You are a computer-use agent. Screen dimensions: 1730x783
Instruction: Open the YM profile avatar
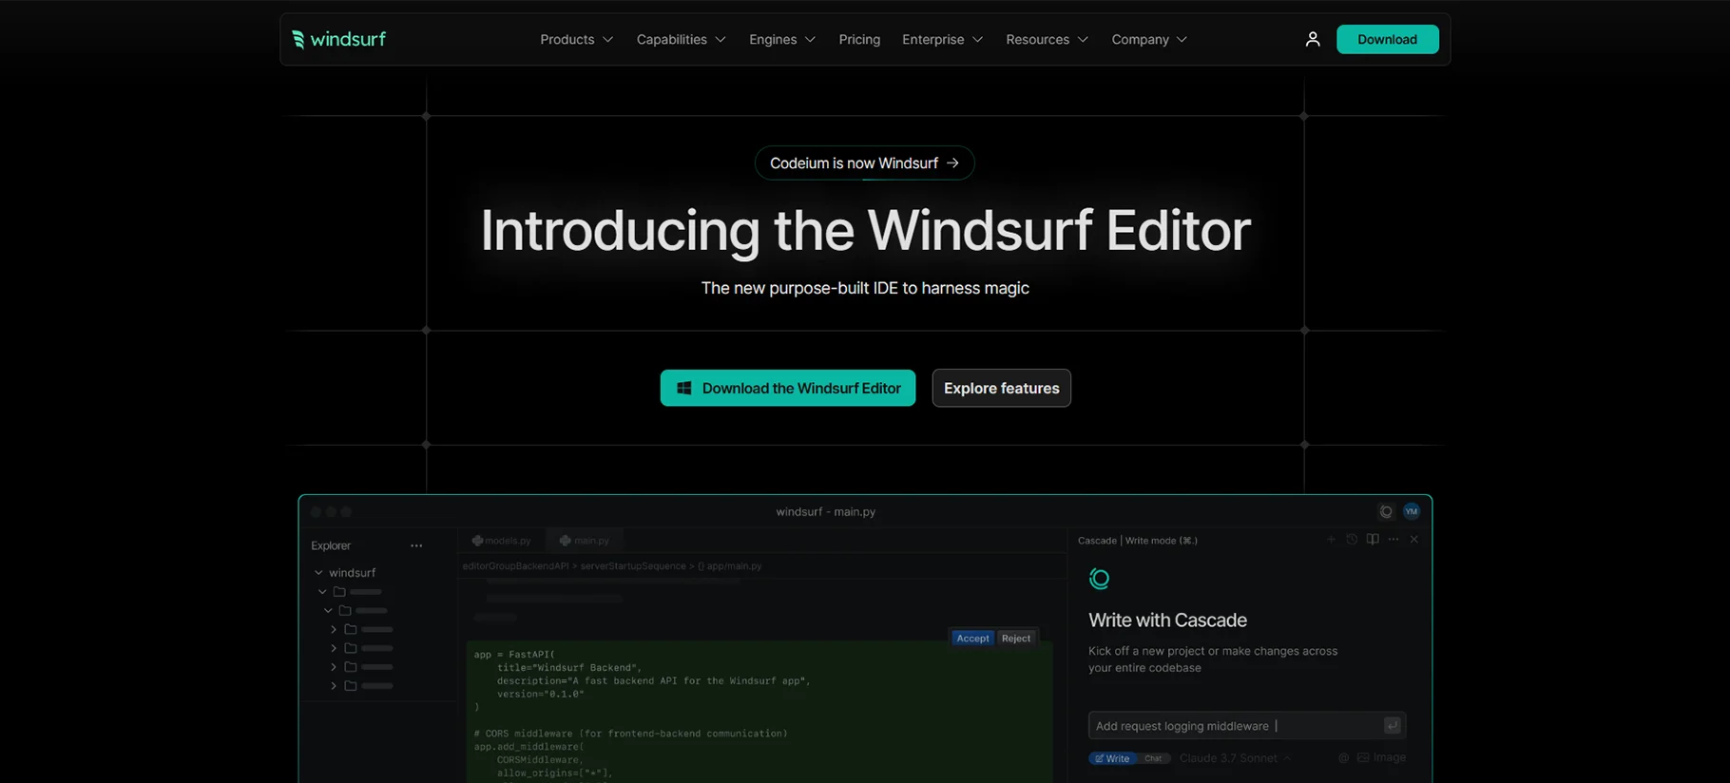[x=1412, y=511]
